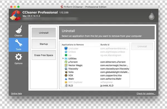Open the Options gear icon
The image size is (167, 109).
pos(19,57)
